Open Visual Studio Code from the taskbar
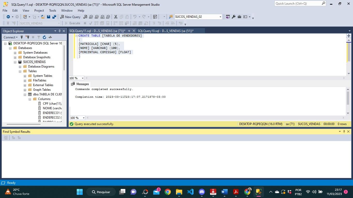 [x=190, y=192]
